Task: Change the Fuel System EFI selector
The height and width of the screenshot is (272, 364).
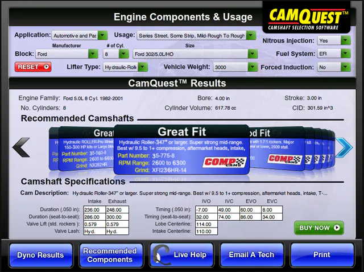Action: 334,54
